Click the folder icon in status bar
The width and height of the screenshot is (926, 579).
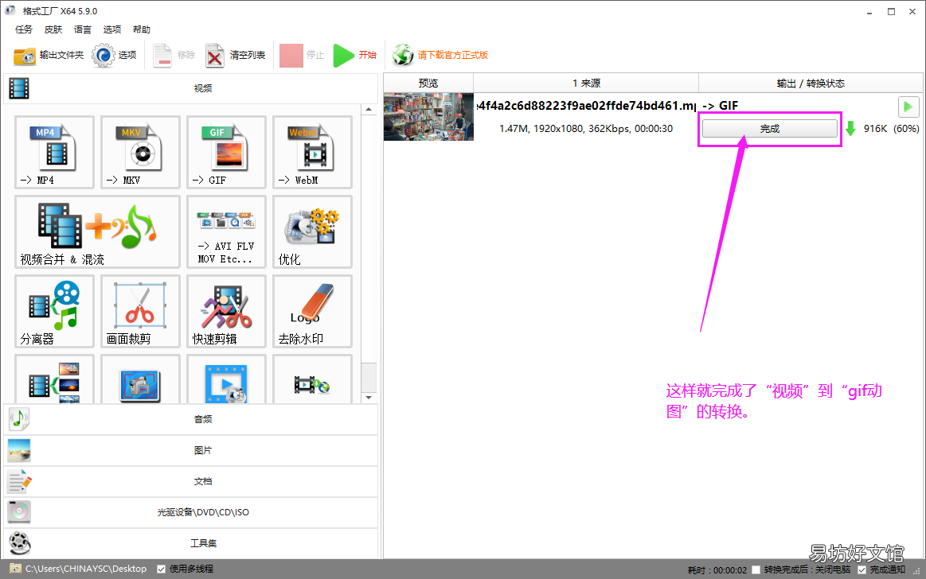[x=15, y=569]
